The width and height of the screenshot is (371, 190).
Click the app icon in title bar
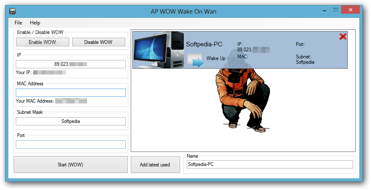[12, 11]
